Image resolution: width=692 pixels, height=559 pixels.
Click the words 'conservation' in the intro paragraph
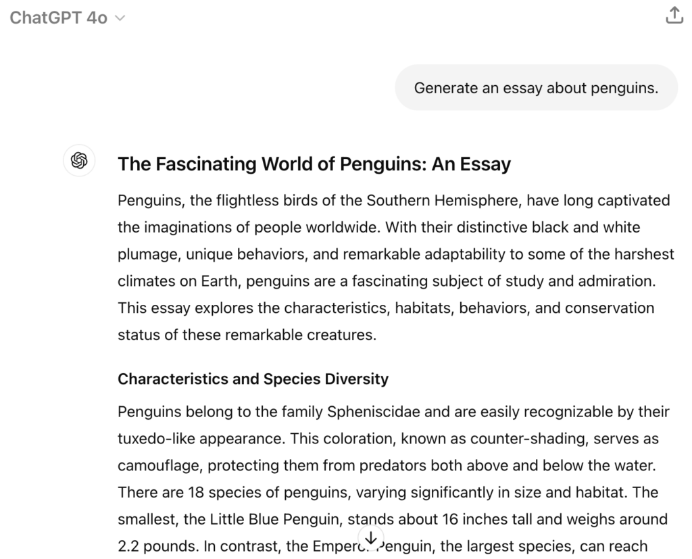609,308
